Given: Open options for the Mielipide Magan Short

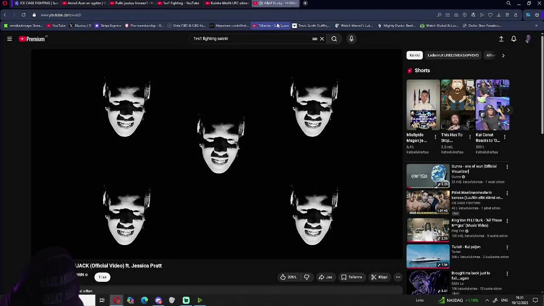Looking at the screenshot, I should (435, 137).
